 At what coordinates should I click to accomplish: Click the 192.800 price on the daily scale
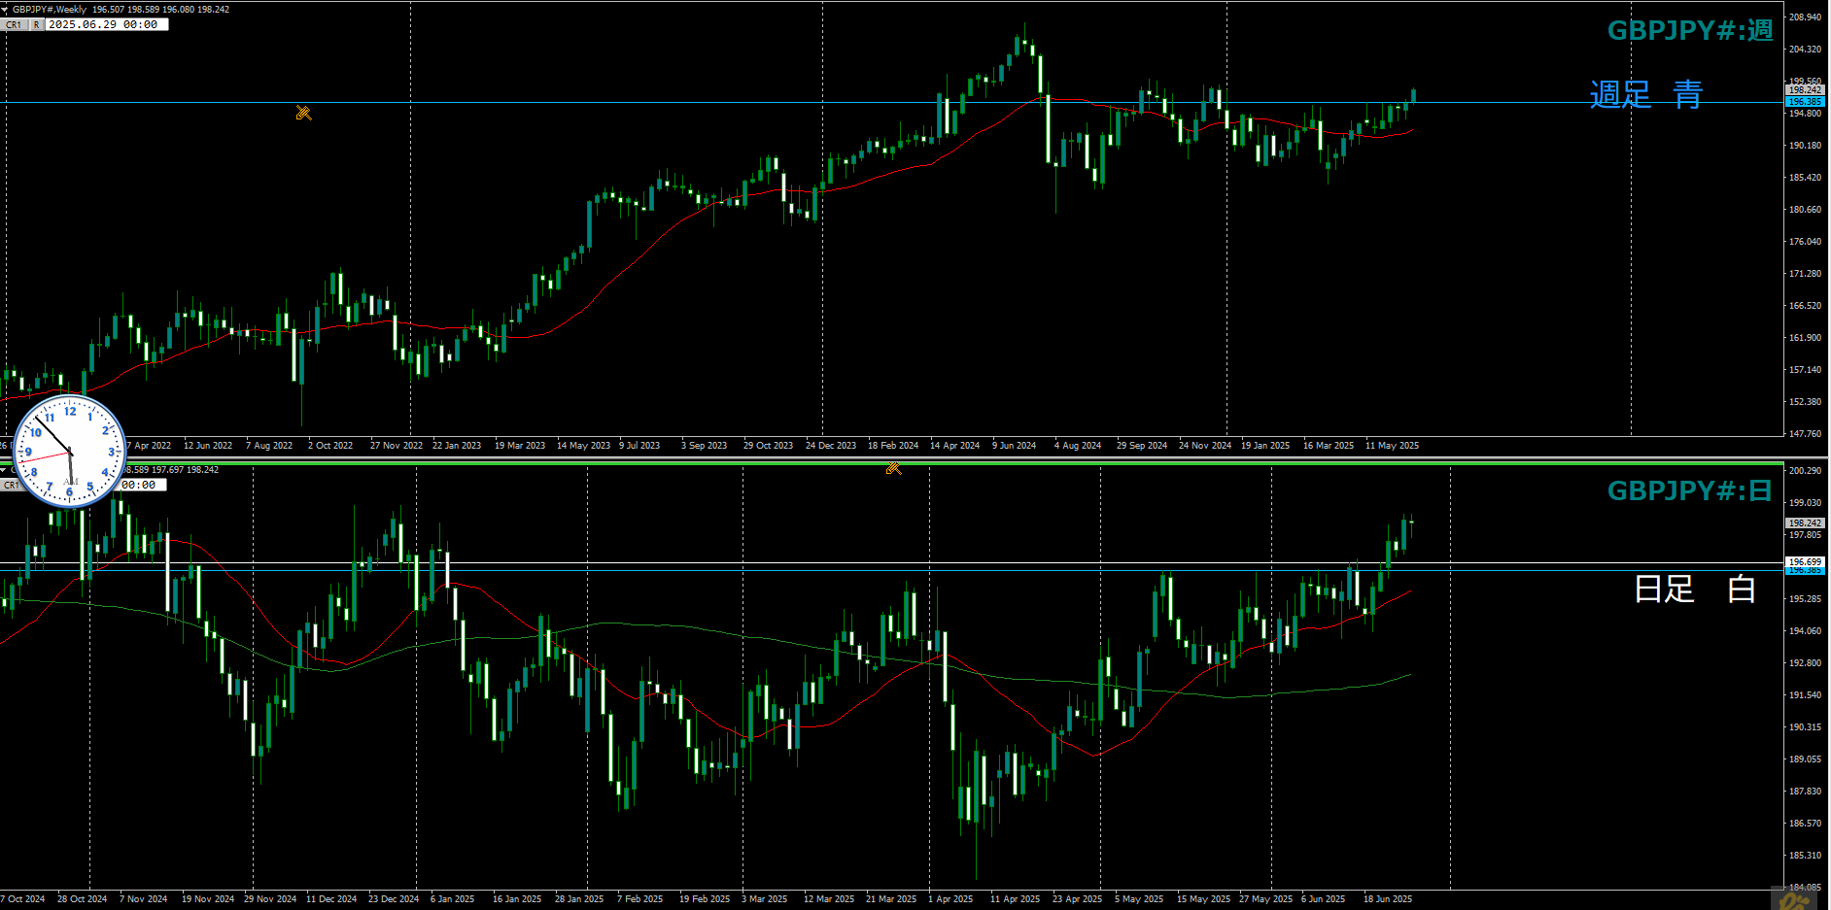coord(1805,663)
